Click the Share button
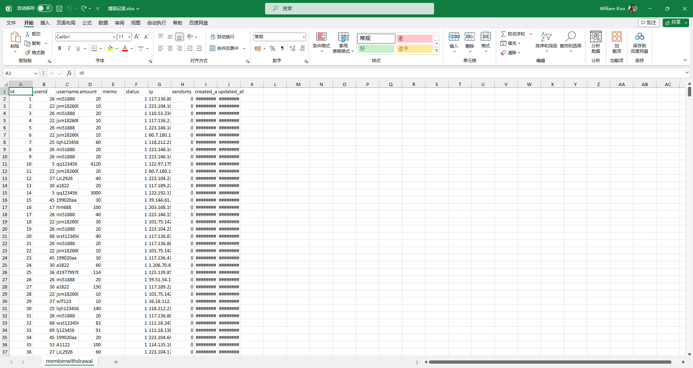The image size is (693, 368). click(673, 22)
